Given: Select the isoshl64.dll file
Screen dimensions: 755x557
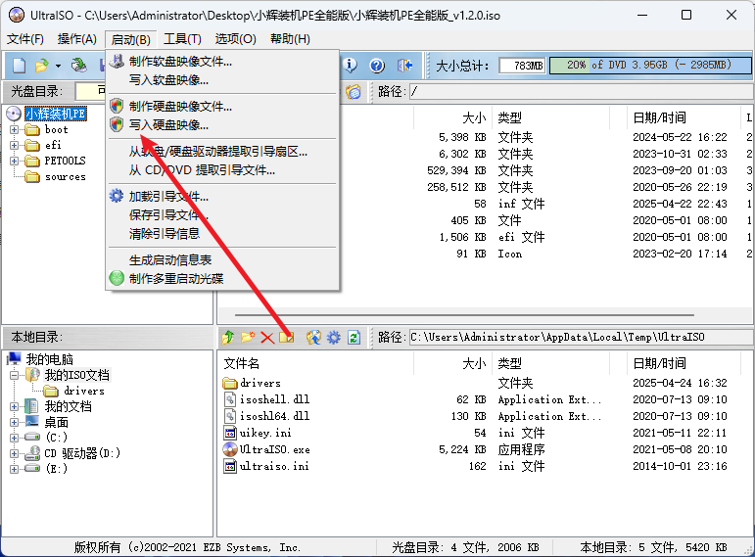Looking at the screenshot, I should tap(274, 416).
